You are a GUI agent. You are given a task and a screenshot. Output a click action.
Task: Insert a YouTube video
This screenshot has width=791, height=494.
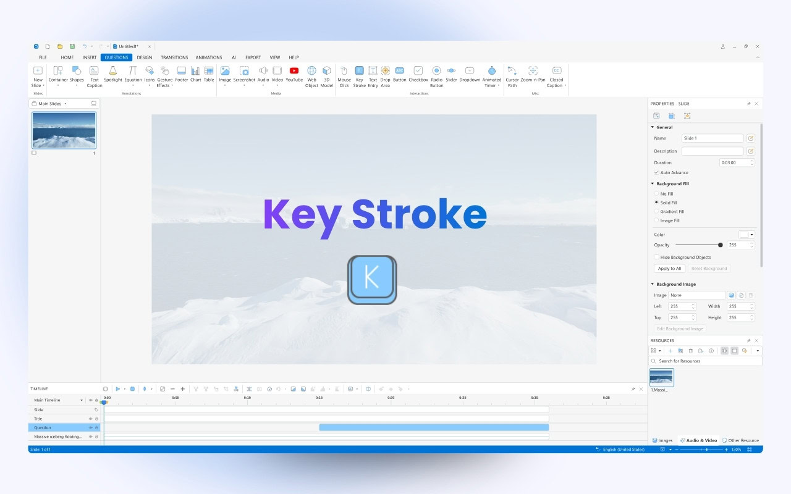pyautogui.click(x=294, y=74)
